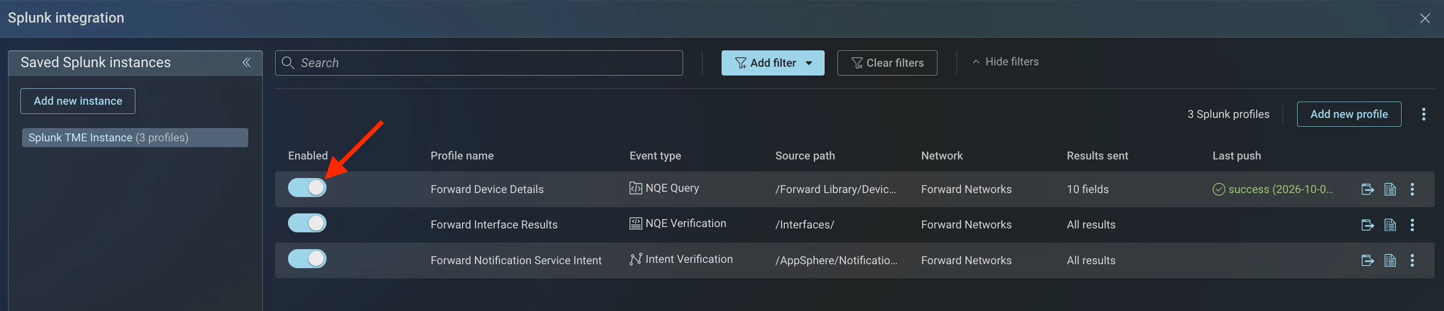Collapse the Saved Splunk instances panel

(x=246, y=63)
